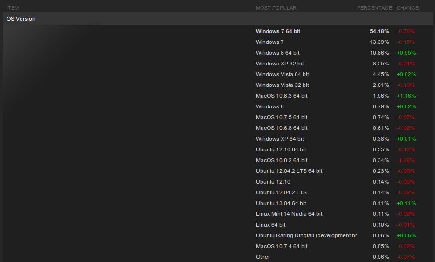Click the +0.11% change value
The width and height of the screenshot is (435, 262).
pyautogui.click(x=407, y=203)
